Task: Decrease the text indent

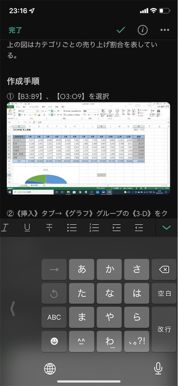Action: point(139,228)
